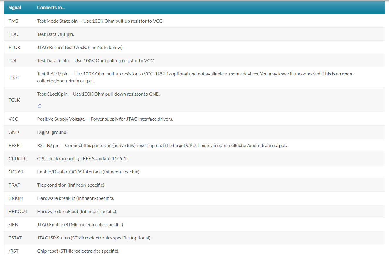389x255 pixels.
Task: Select the TMS signal name cell
Action: click(x=14, y=21)
